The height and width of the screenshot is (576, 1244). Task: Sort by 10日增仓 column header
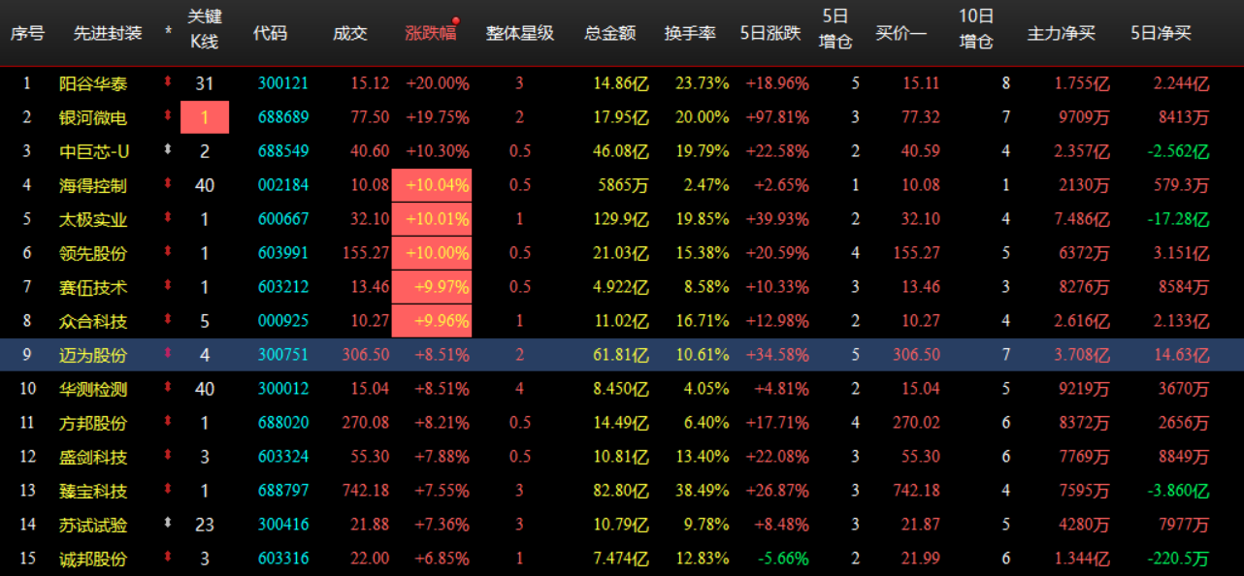976,29
